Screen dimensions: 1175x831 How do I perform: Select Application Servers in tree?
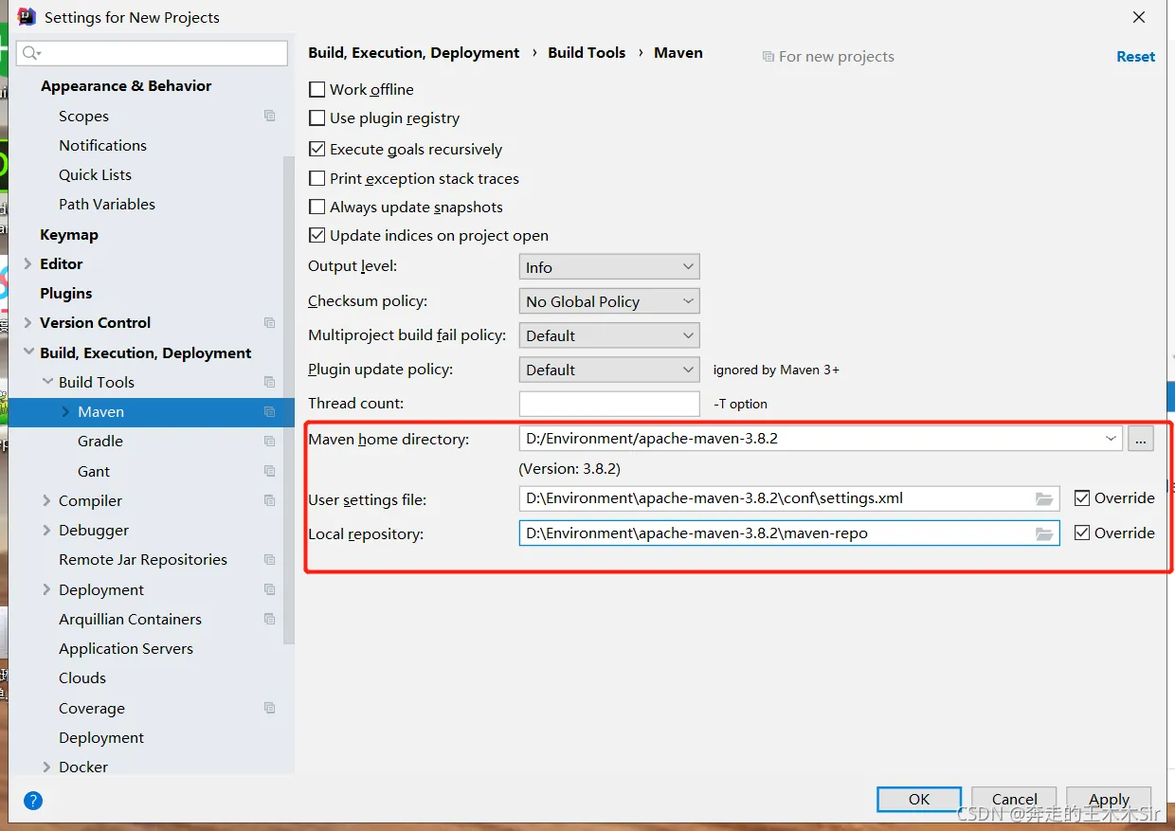pos(126,648)
